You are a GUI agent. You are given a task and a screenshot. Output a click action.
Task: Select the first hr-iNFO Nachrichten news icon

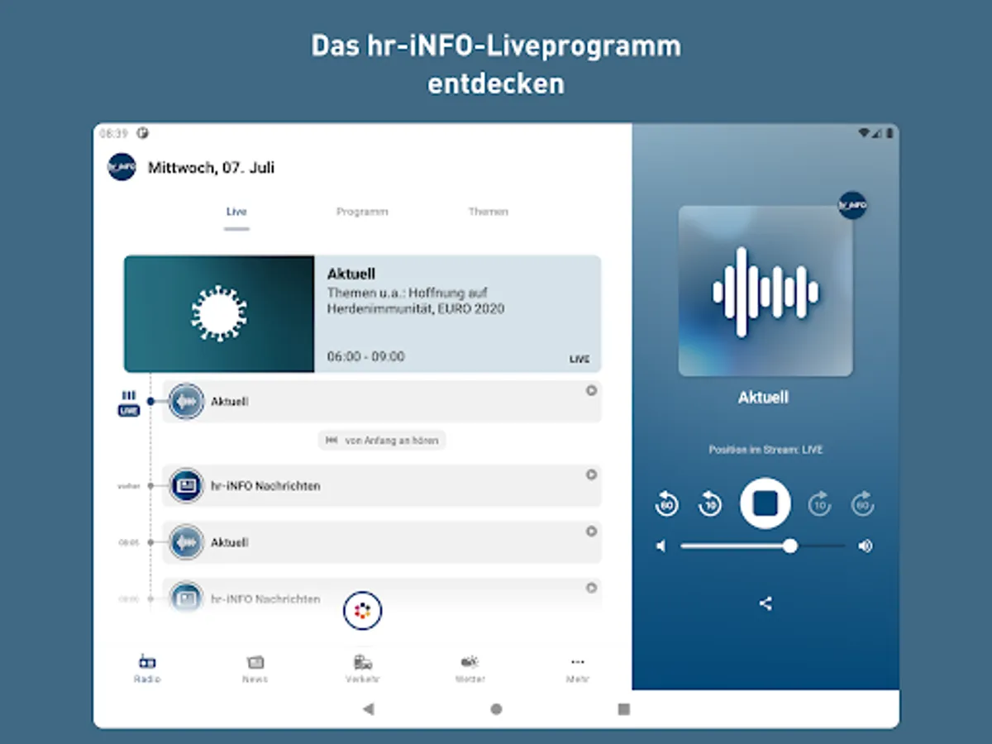[x=187, y=486]
